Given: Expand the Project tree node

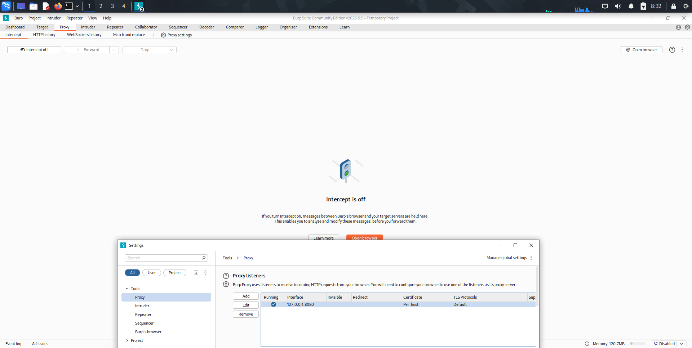Looking at the screenshot, I should (127, 340).
